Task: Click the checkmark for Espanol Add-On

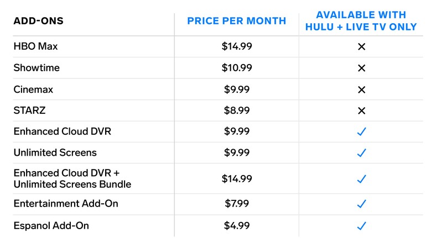Action: tap(361, 225)
